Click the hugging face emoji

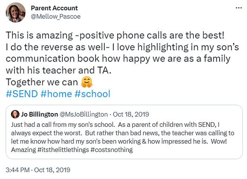86,83
